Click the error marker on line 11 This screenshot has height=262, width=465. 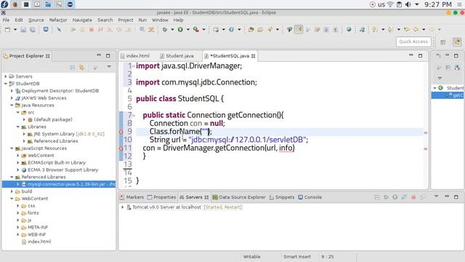coord(121,148)
